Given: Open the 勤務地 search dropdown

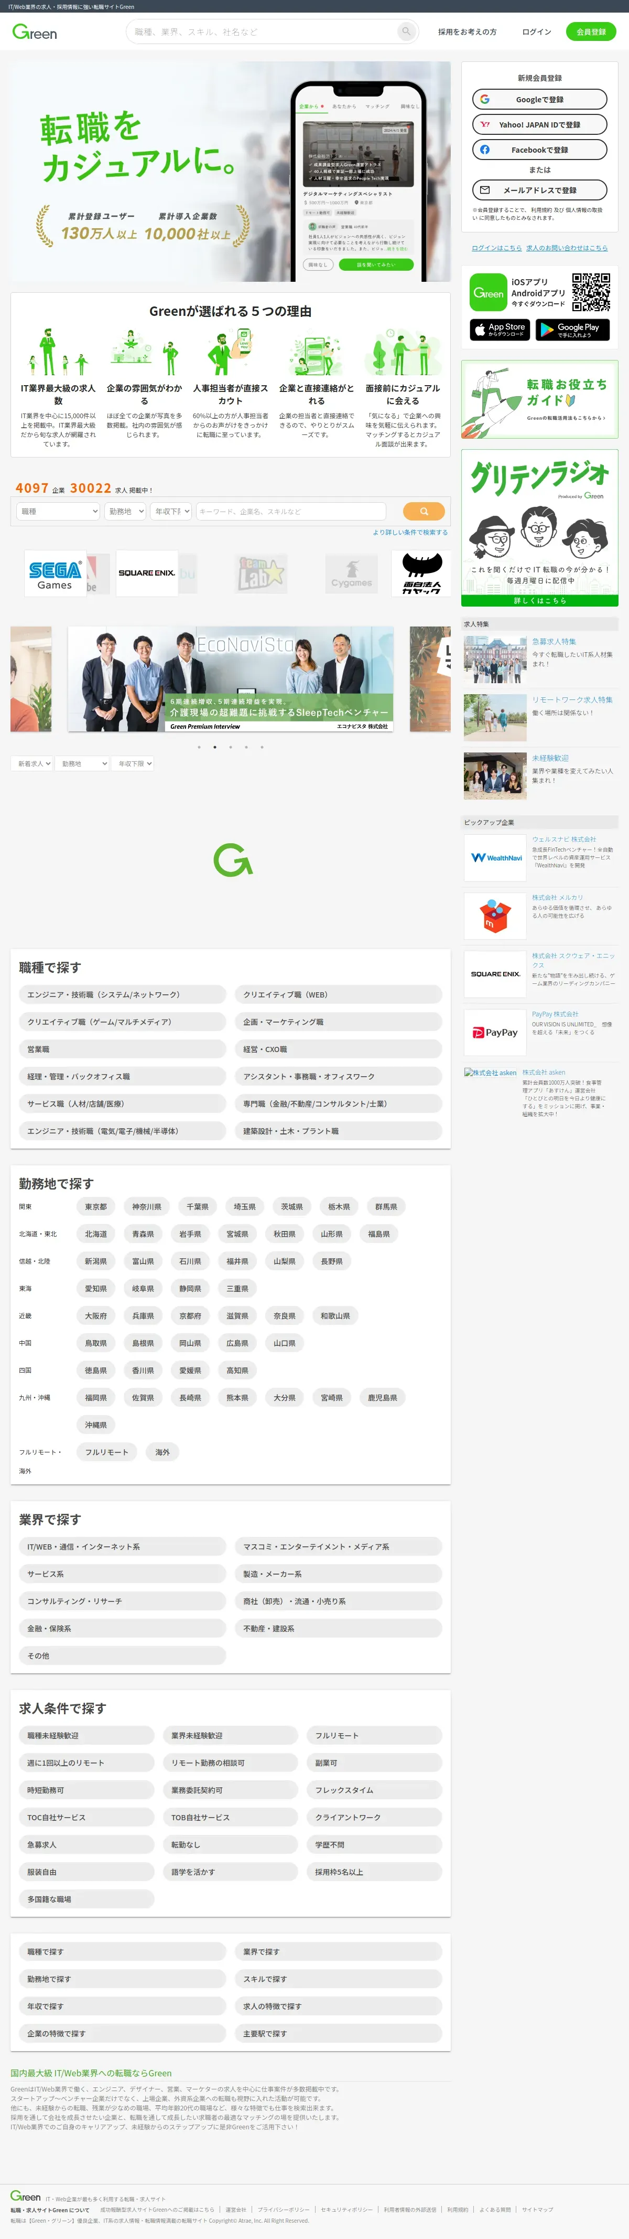Looking at the screenshot, I should [x=125, y=511].
